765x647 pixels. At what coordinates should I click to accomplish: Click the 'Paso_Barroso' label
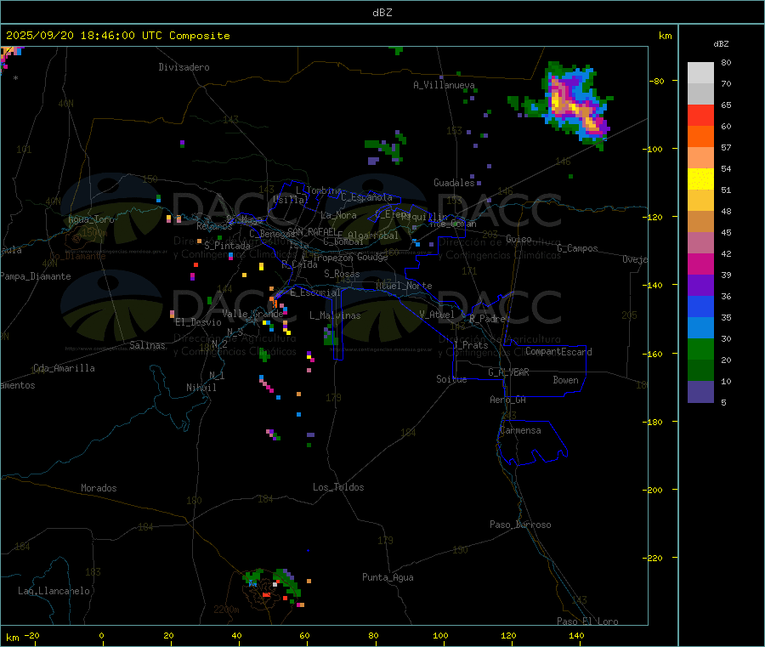(x=520, y=525)
